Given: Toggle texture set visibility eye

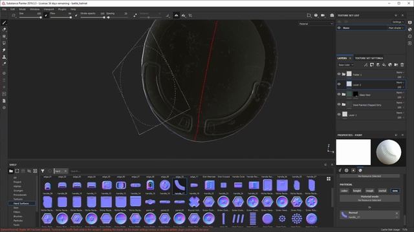Looking at the screenshot, I should pyautogui.click(x=339, y=28).
